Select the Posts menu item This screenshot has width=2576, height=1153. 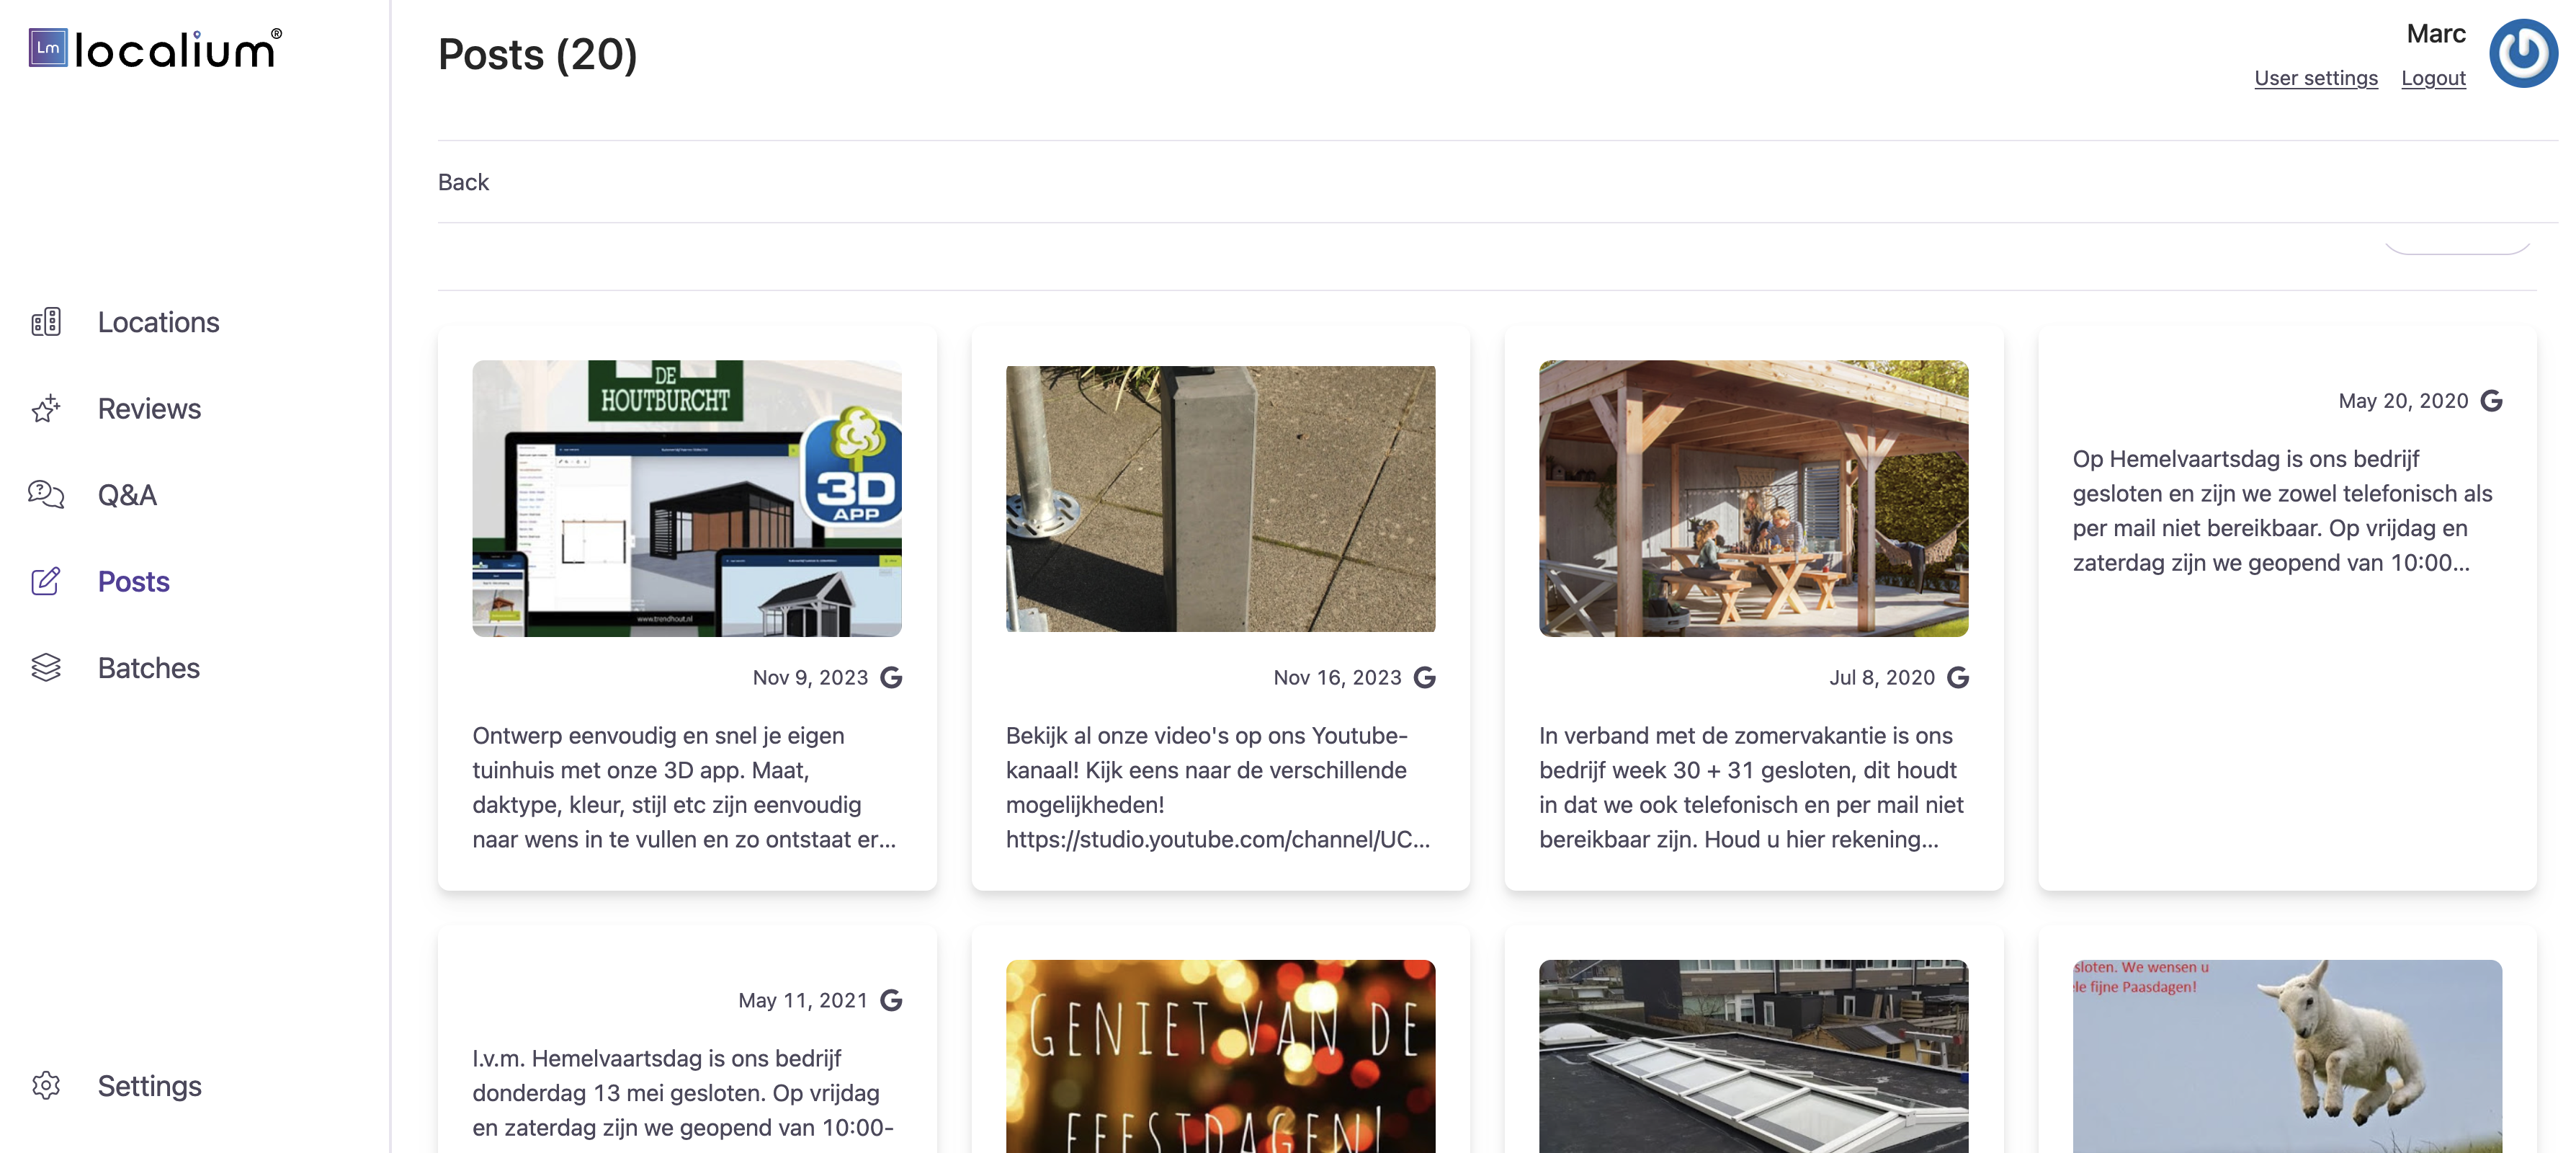134,581
